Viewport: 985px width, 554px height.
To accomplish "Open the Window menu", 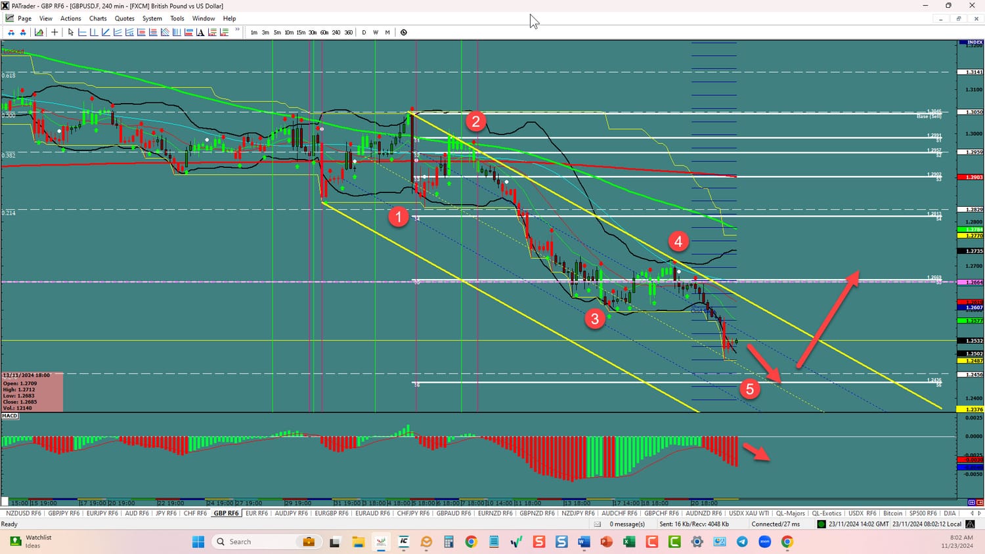I will point(204,18).
